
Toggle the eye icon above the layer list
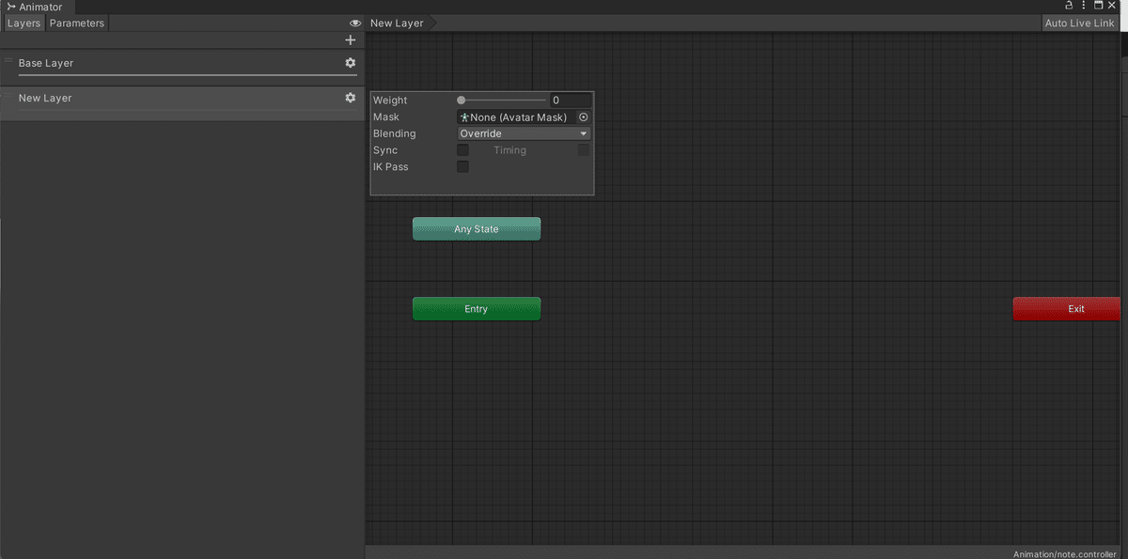[x=354, y=23]
